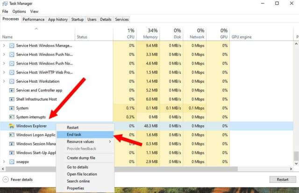Click the System process icon
The width and height of the screenshot is (299, 193).
(12, 108)
